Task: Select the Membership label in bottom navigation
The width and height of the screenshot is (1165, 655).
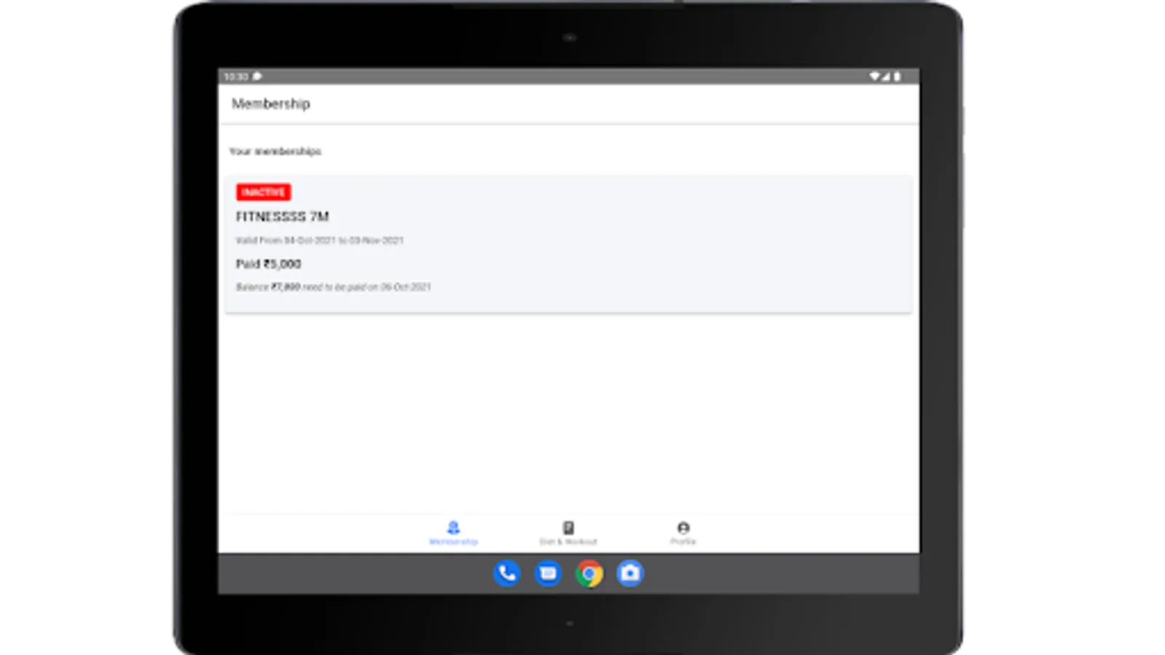Action: tap(454, 541)
